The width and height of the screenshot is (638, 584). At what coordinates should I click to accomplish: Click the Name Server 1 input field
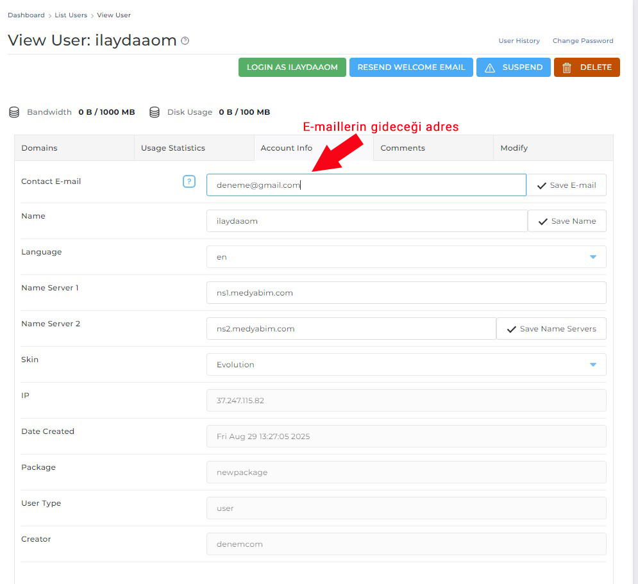pyautogui.click(x=406, y=293)
